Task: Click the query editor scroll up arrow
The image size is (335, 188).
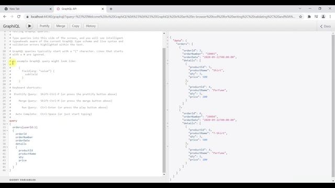Action: 164,33
